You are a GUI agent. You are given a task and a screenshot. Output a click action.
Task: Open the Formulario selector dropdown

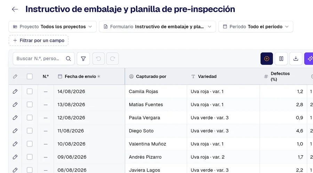click(158, 26)
